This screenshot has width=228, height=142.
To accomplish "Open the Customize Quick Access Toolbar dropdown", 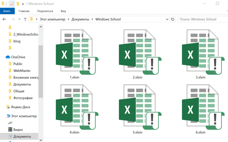I will click(x=23, y=4).
